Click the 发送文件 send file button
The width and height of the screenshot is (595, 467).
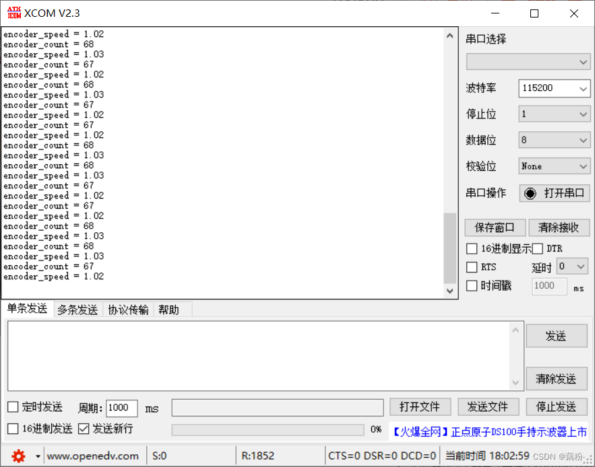488,407
